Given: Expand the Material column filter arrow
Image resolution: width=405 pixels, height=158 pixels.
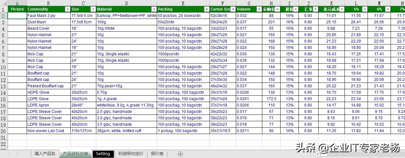Looking at the screenshot, I should click(x=154, y=9).
